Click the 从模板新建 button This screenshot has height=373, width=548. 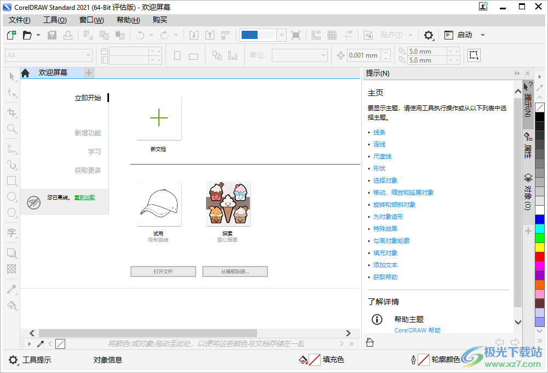pyautogui.click(x=235, y=272)
